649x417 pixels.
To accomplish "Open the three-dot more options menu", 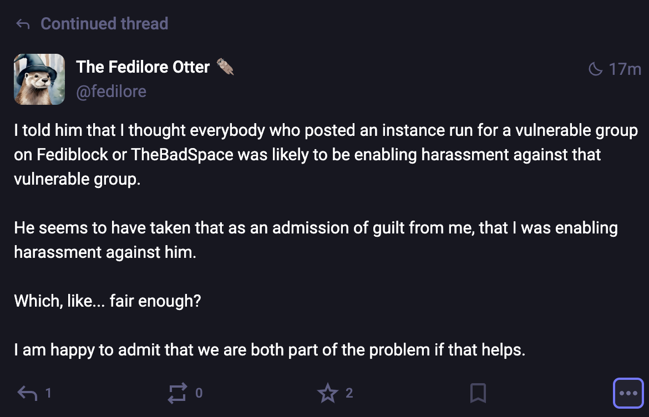I will coord(628,393).
